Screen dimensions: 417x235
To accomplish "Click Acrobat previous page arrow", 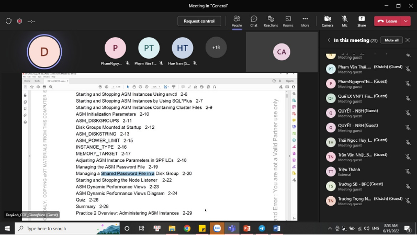I will [x=100, y=87].
